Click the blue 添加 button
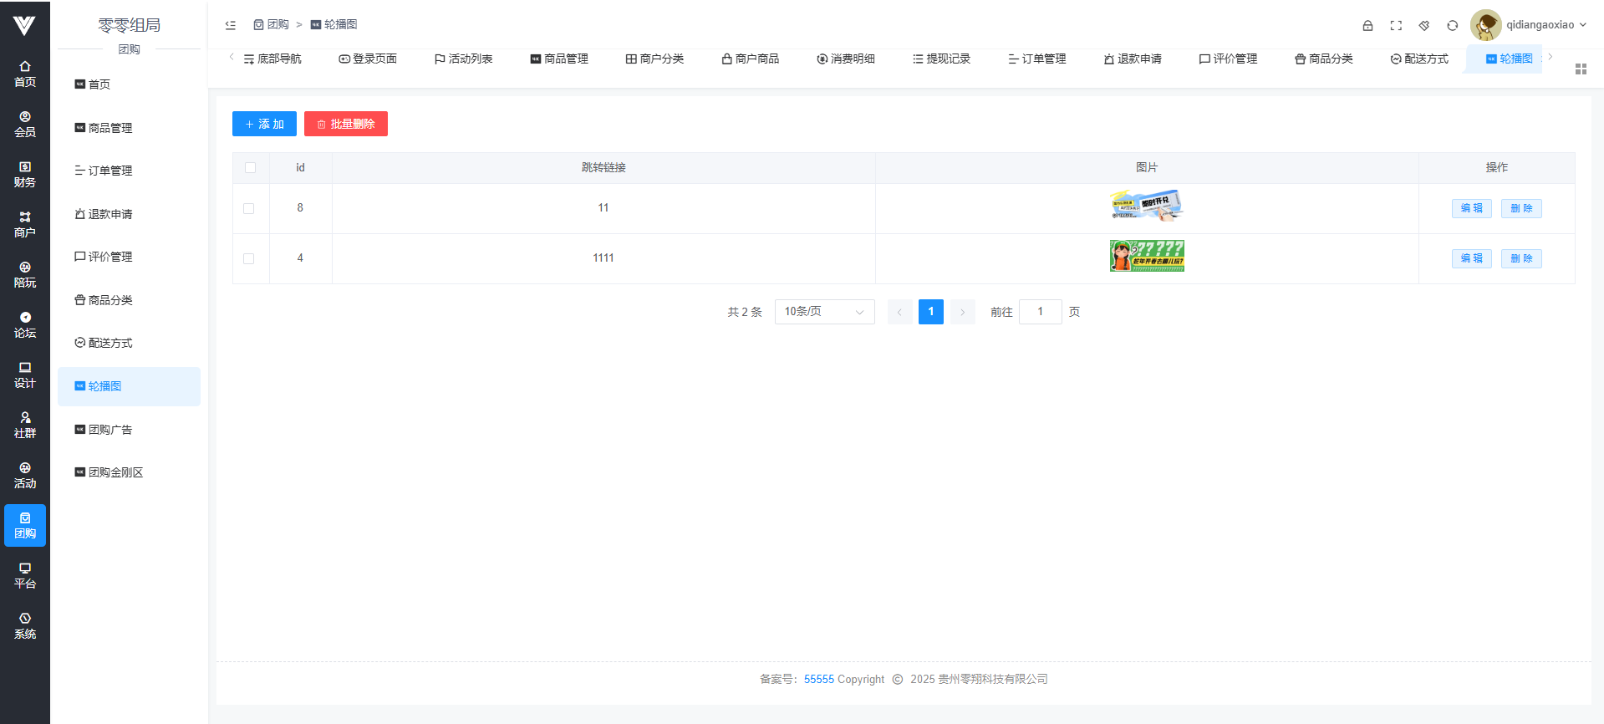 pyautogui.click(x=264, y=124)
